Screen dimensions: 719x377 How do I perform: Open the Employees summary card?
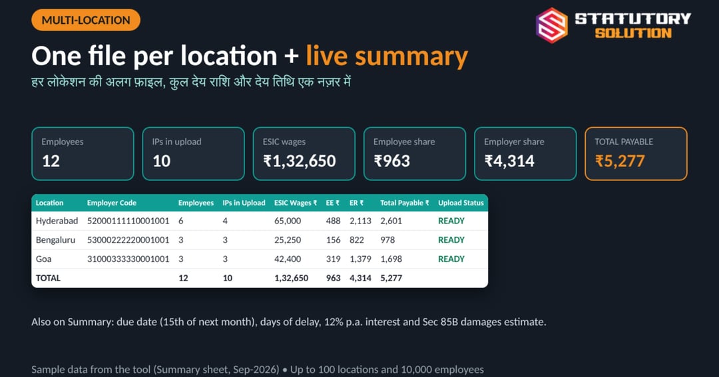(x=83, y=154)
